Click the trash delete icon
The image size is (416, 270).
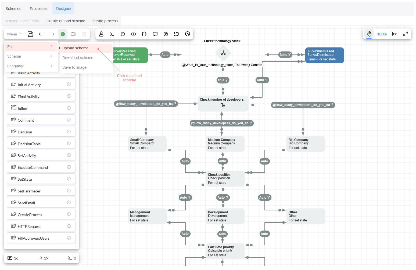click(84, 34)
